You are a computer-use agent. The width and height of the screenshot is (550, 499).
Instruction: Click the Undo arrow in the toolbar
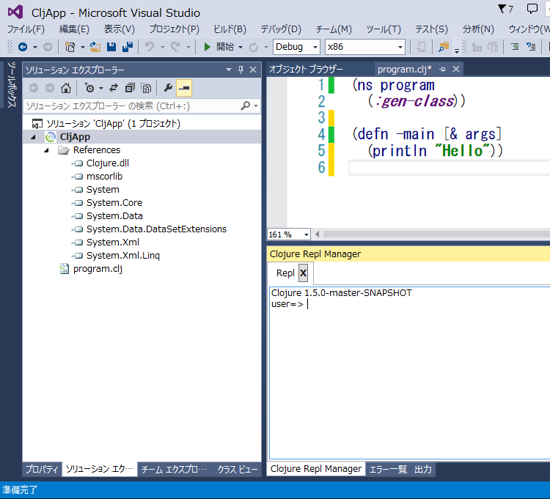point(150,47)
